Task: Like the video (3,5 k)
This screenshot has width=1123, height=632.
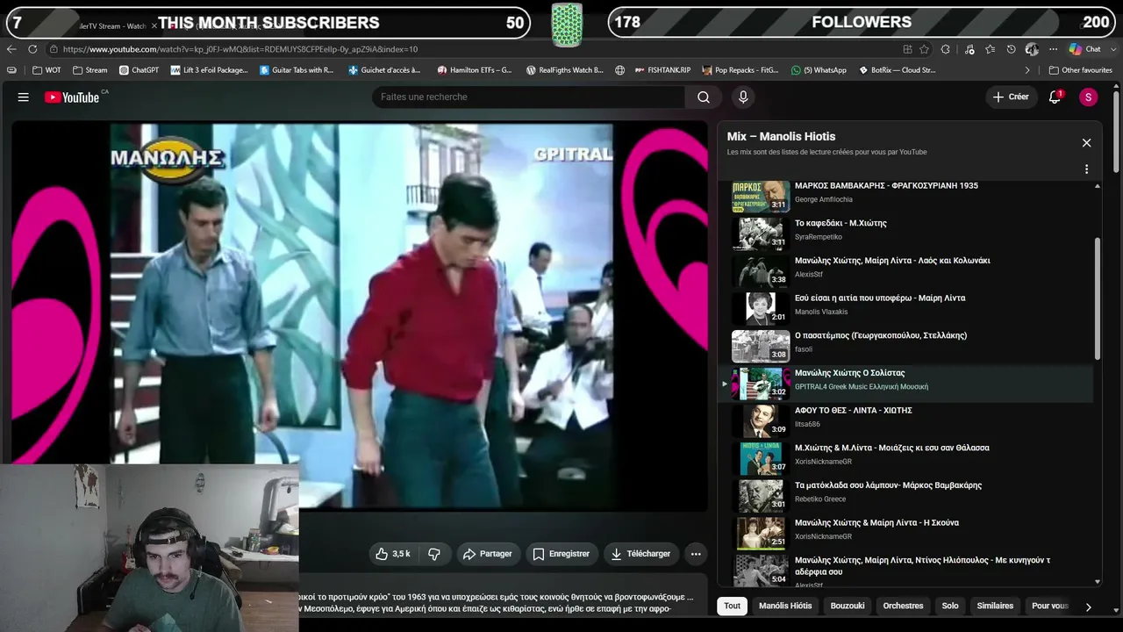Action: (393, 554)
